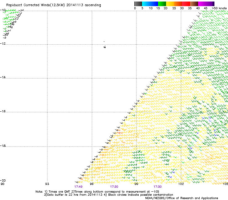Select the dark purple 45-50 knots legend color

[210, 4]
